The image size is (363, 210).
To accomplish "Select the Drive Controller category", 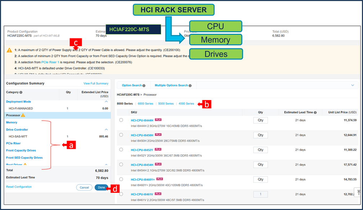I will [x=17, y=130].
